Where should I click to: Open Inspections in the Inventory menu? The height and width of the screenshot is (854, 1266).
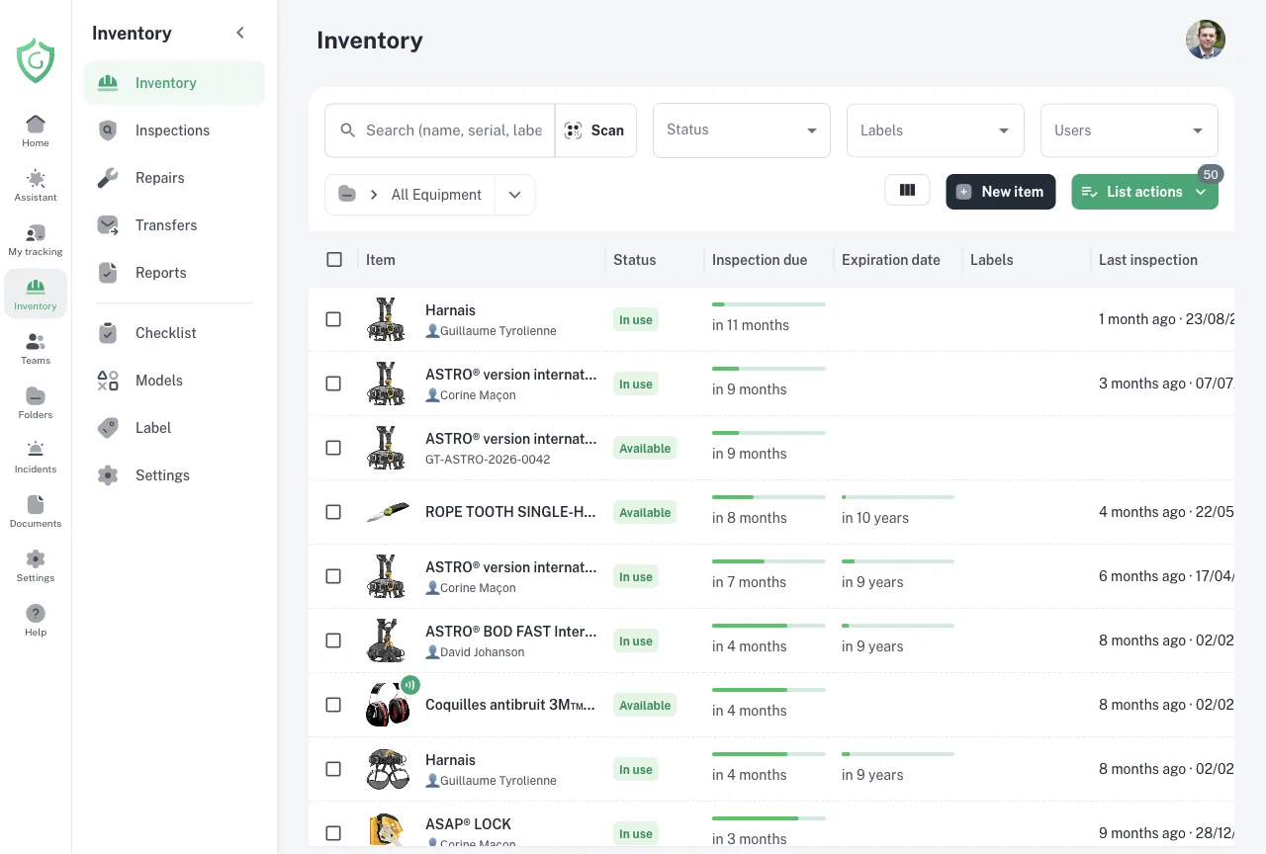[x=174, y=130]
